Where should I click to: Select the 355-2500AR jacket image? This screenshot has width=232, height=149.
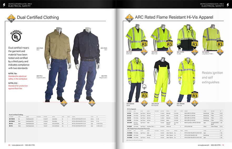tap(135, 80)
